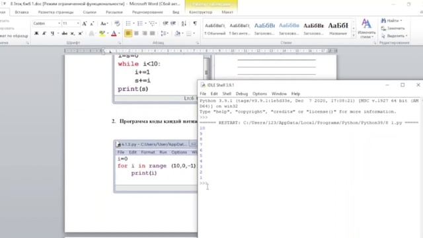Apply bold formatting in Word ribbon

(36, 34)
